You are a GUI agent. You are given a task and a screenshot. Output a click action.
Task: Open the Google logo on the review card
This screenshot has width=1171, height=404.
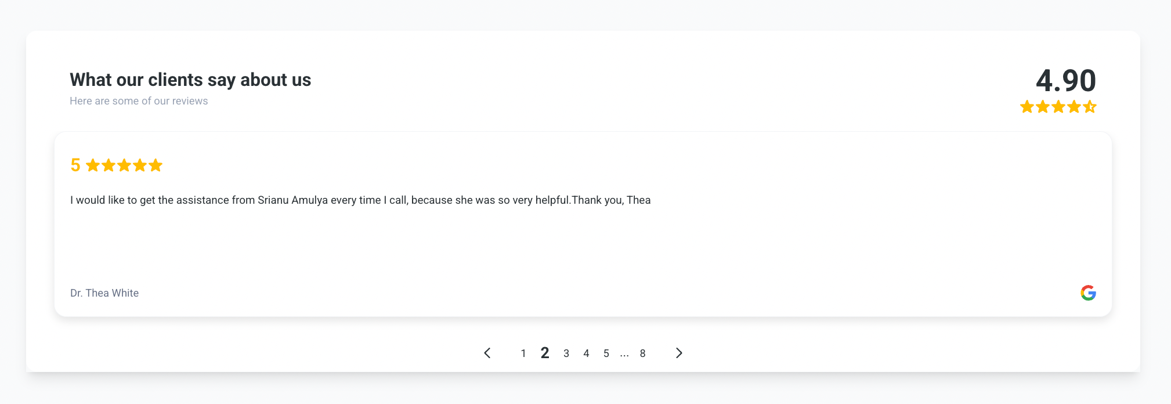click(1088, 293)
